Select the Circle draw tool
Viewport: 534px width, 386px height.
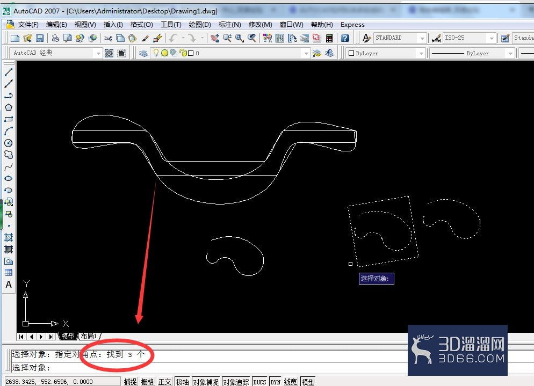pos(9,143)
